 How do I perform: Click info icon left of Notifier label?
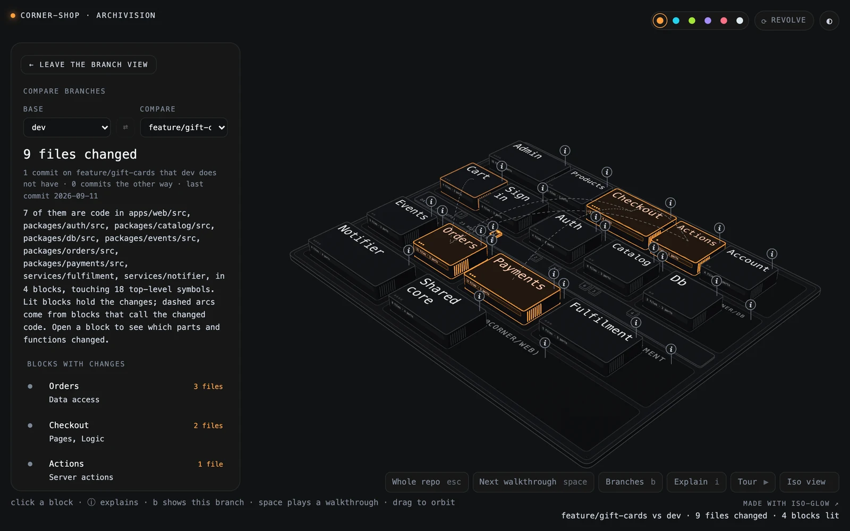click(409, 250)
